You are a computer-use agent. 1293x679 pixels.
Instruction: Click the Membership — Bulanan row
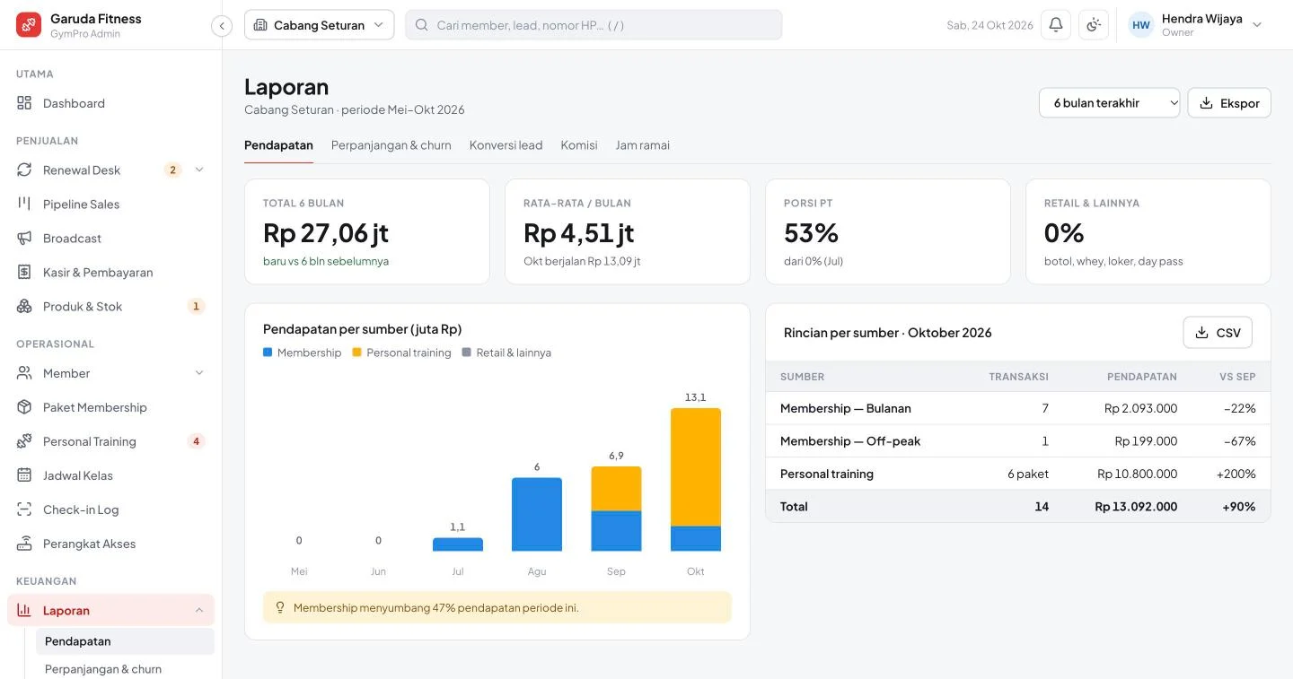(1018, 408)
